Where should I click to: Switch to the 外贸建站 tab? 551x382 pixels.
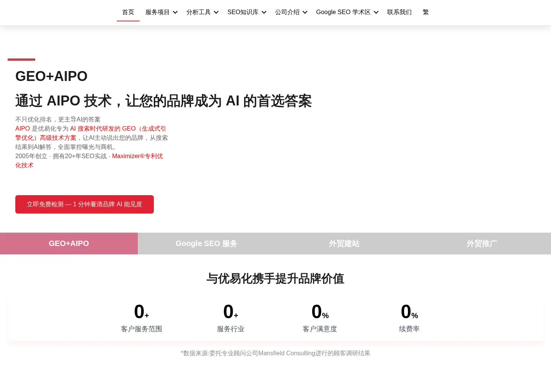344,243
